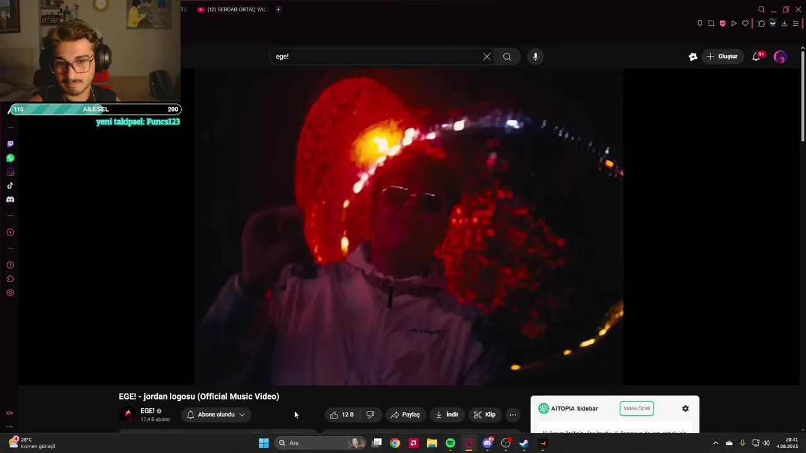
Task: Toggle the ad blocker shield icon
Action: coord(722,23)
